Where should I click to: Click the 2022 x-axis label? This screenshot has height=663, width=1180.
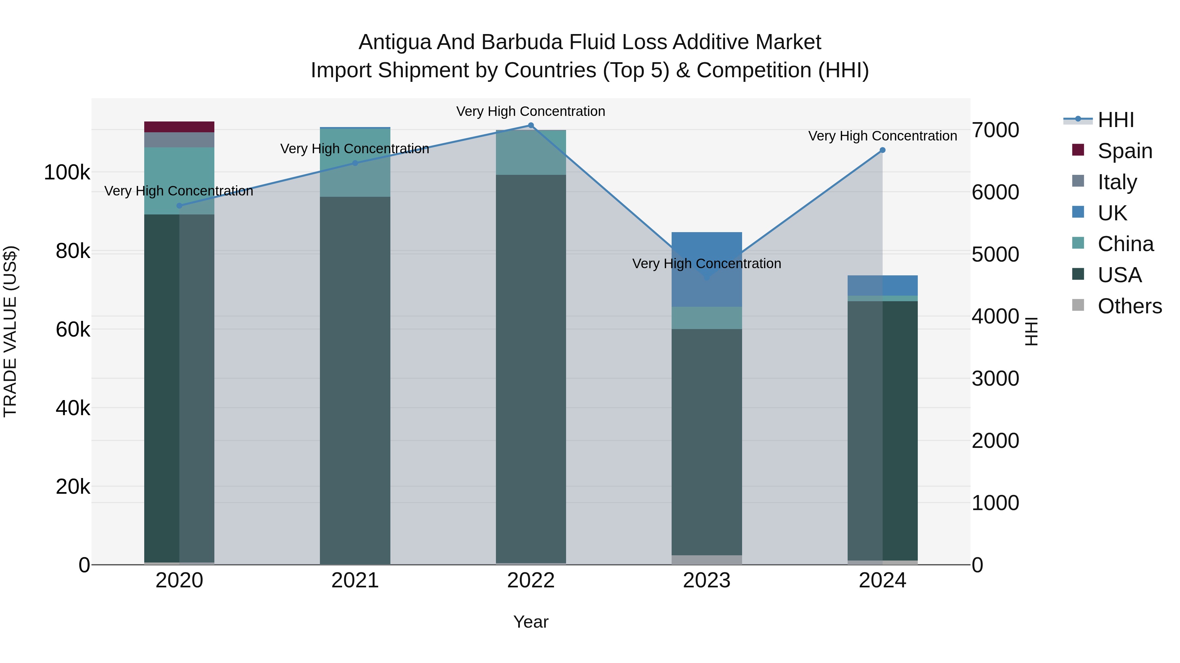tap(531, 580)
